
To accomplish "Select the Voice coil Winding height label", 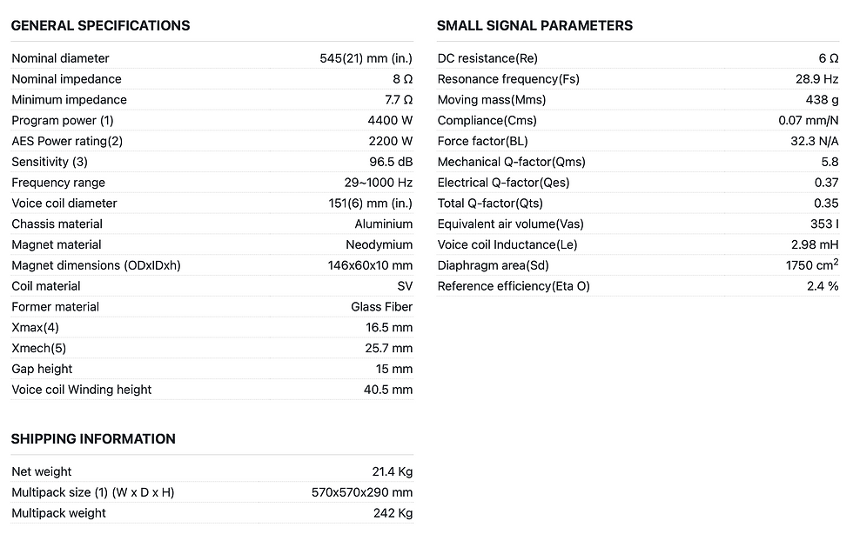I will pos(81,390).
